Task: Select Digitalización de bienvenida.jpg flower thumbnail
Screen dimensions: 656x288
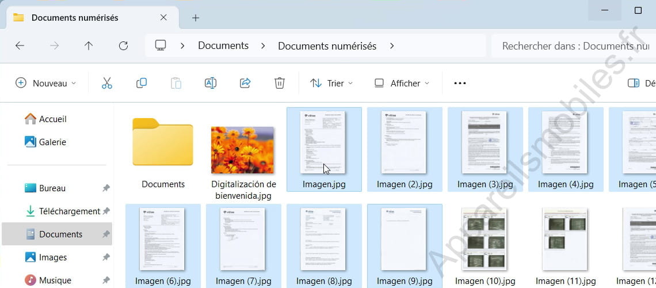Action: click(x=243, y=150)
